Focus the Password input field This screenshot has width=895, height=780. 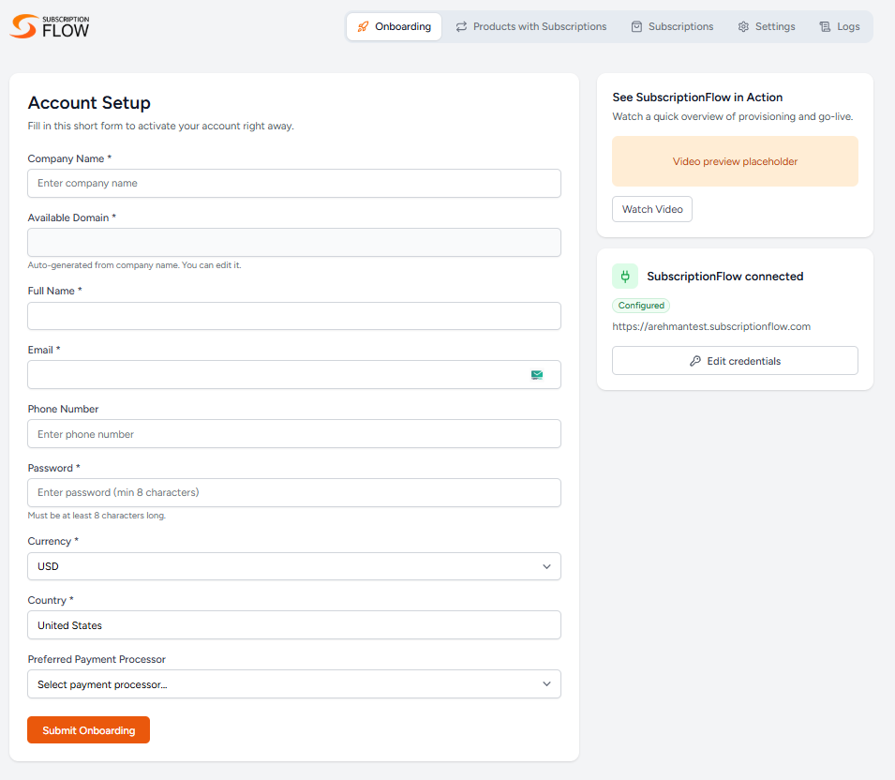click(294, 493)
